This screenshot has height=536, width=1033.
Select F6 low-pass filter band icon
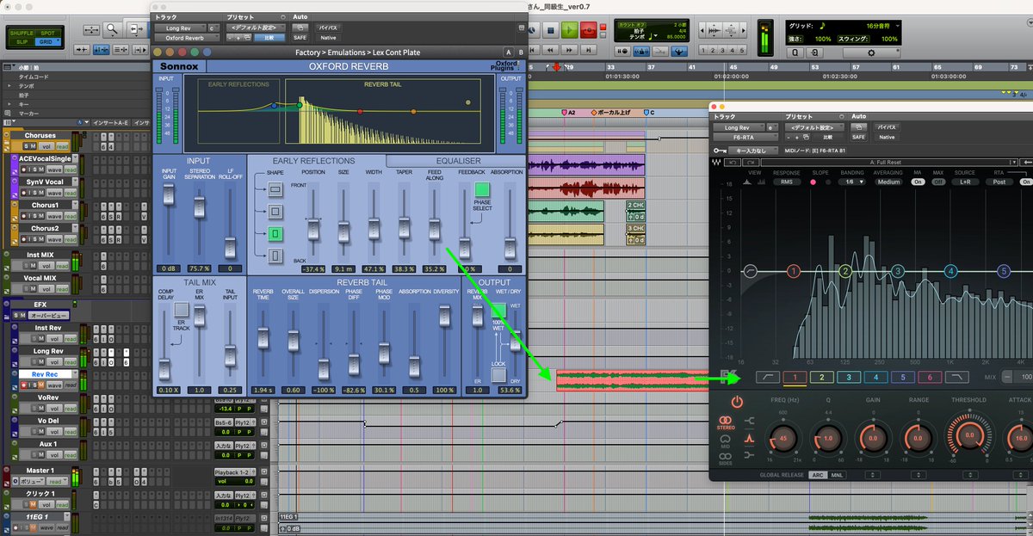coord(956,377)
